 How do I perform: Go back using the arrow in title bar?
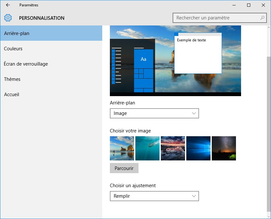[x=8, y=5]
